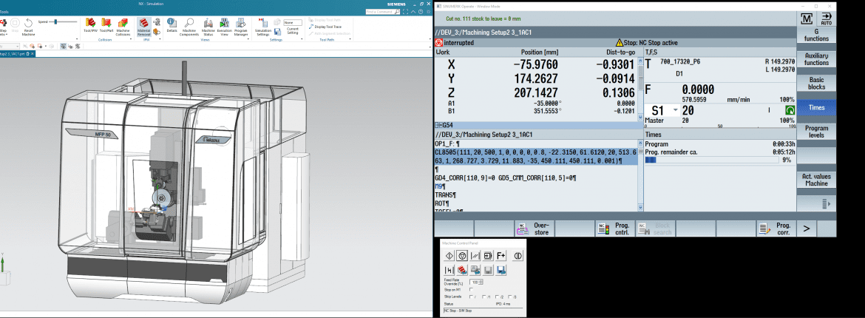Click green spindle rotation icon next to S1
The width and height of the screenshot is (865, 318).
(790, 110)
